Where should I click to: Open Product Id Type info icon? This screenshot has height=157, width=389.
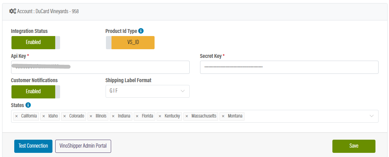[141, 31]
